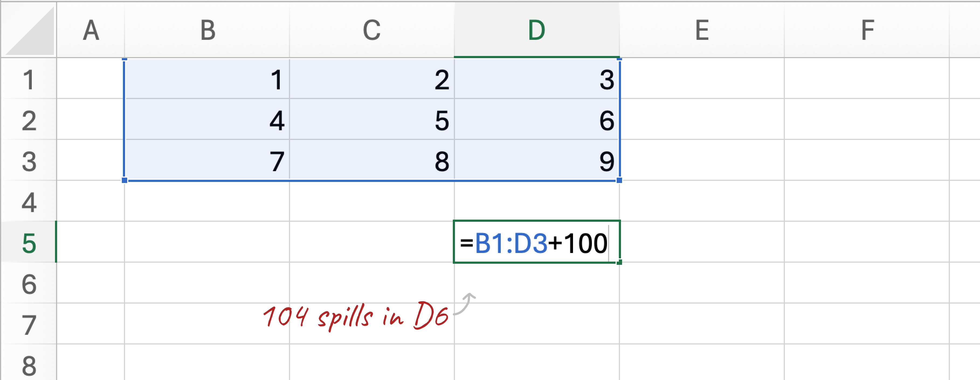Click cell C2 containing value 5

372,122
